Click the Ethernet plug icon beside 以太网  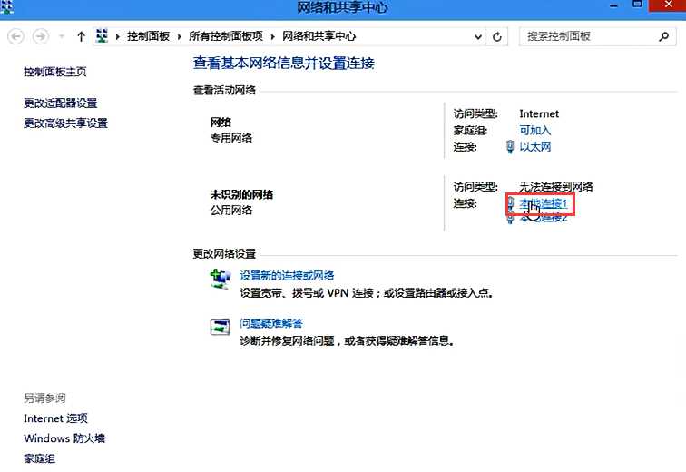pyautogui.click(x=510, y=147)
